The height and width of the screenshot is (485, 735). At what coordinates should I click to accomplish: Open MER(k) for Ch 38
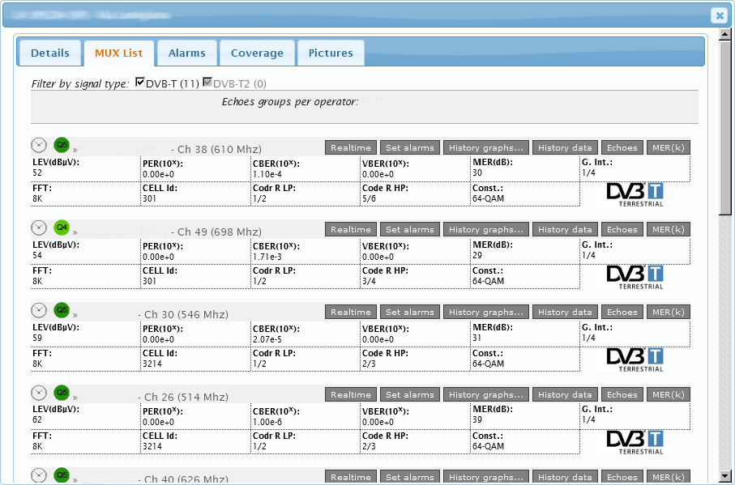point(669,147)
